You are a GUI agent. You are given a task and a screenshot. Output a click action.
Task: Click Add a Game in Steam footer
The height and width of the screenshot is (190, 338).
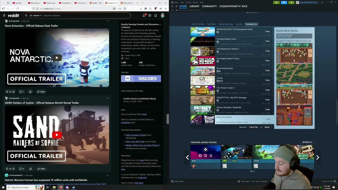[x=177, y=181]
